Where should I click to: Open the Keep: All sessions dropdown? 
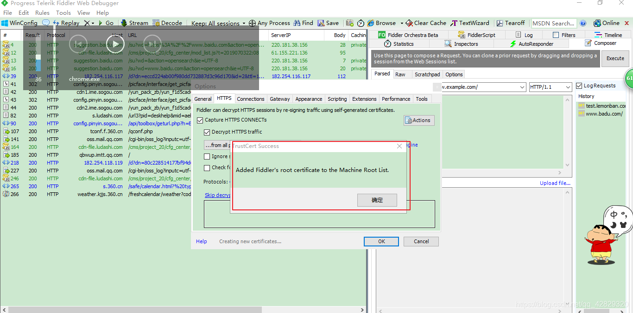point(218,23)
